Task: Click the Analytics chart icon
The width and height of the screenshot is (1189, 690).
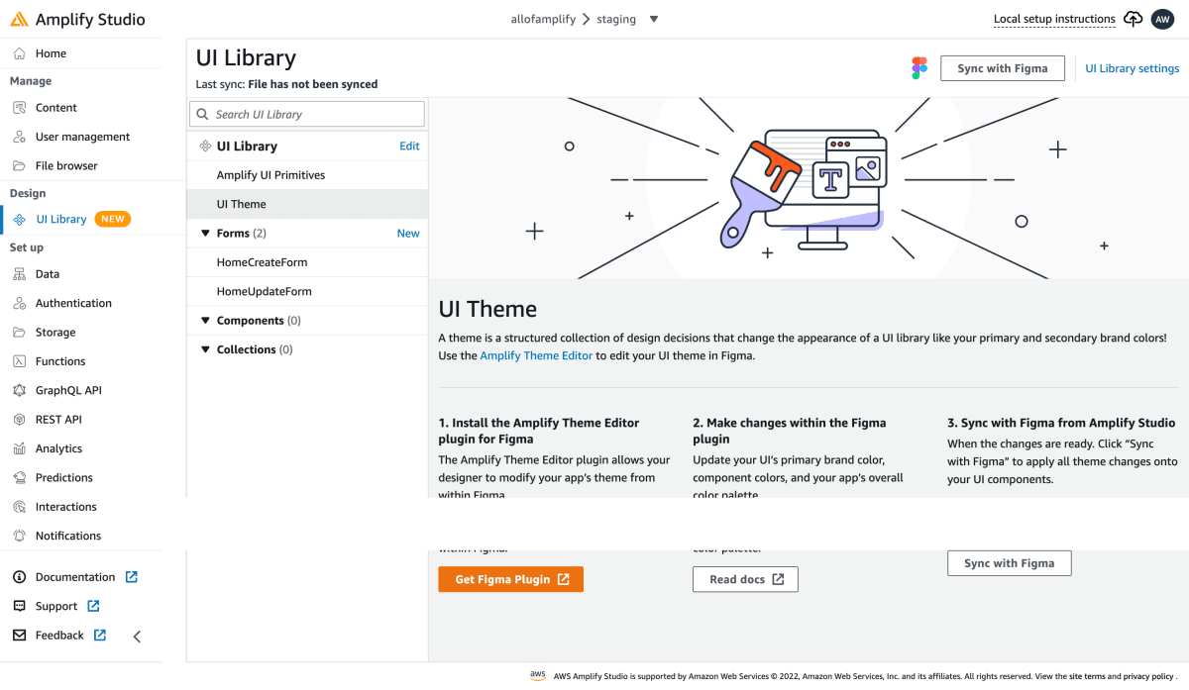Action: click(x=20, y=448)
